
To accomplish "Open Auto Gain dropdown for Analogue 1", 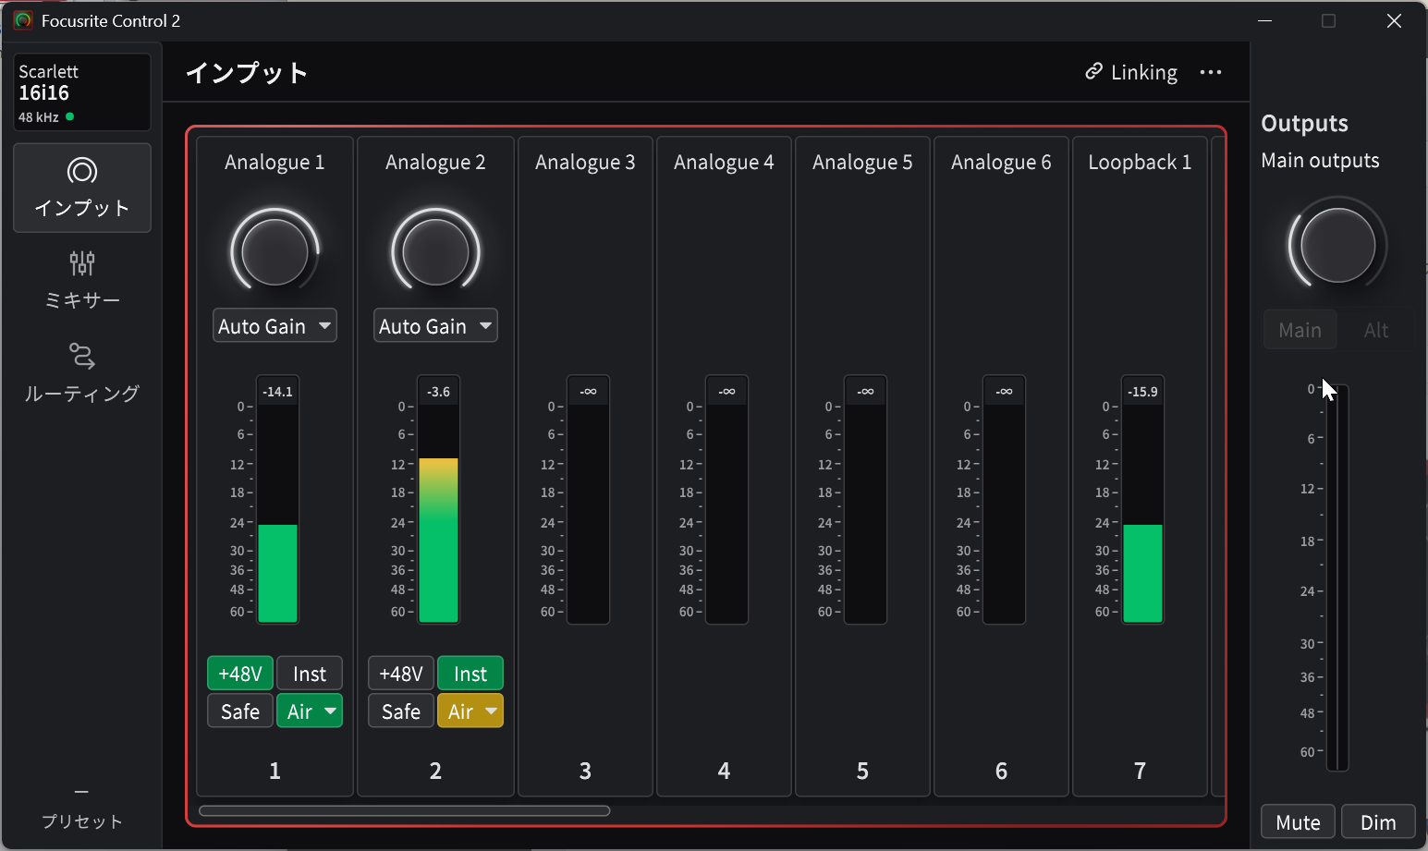I will pos(275,326).
